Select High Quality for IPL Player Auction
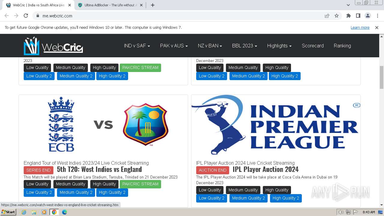 [x=277, y=190]
